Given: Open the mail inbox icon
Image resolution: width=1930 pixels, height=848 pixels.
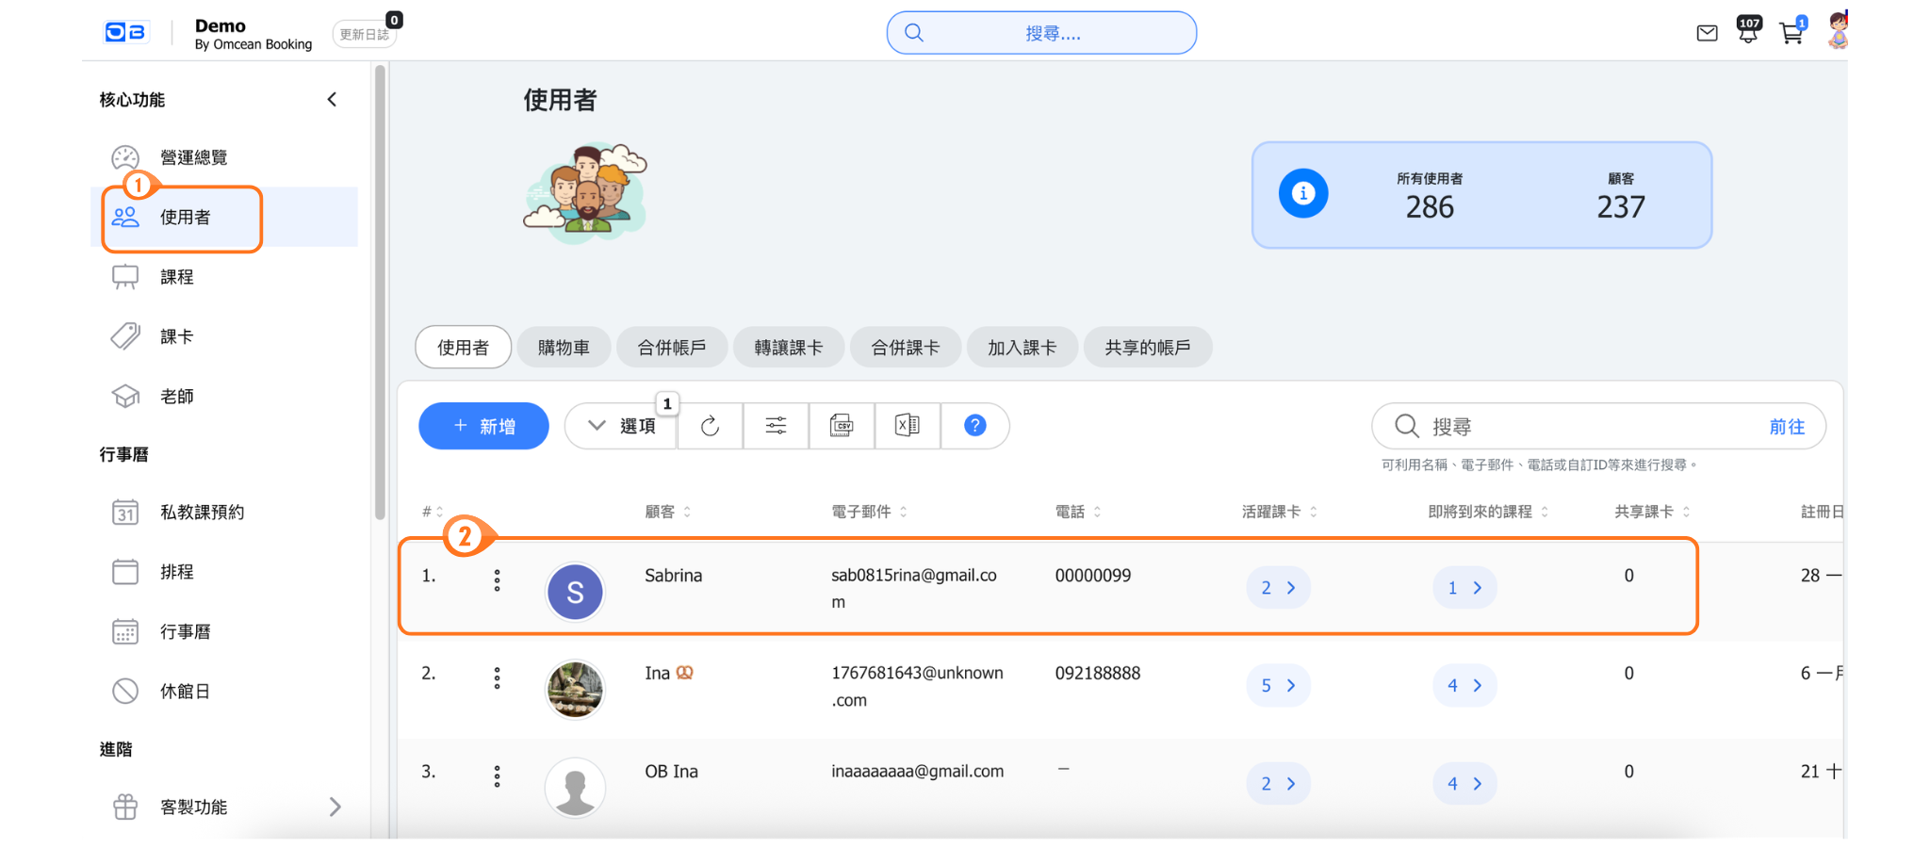Looking at the screenshot, I should pos(1707,34).
